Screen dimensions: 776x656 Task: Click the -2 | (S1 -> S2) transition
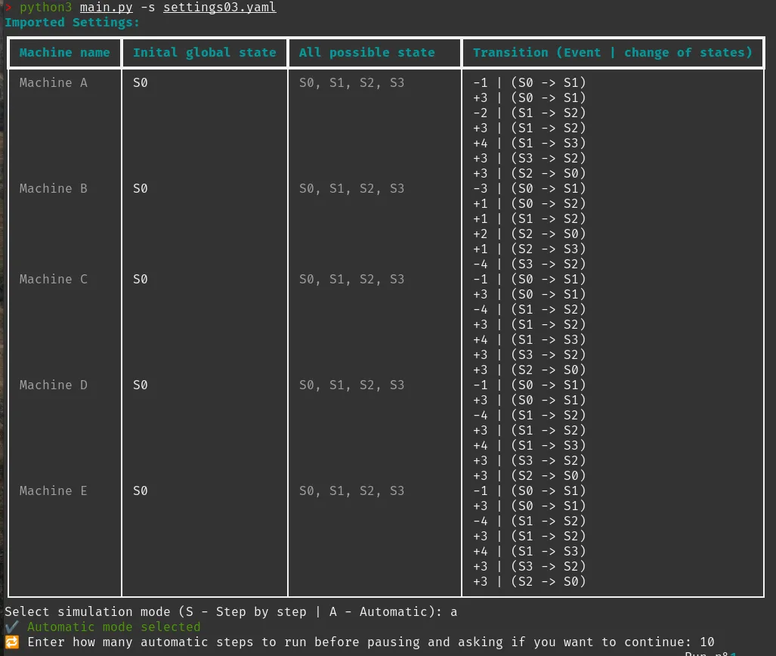coord(529,113)
